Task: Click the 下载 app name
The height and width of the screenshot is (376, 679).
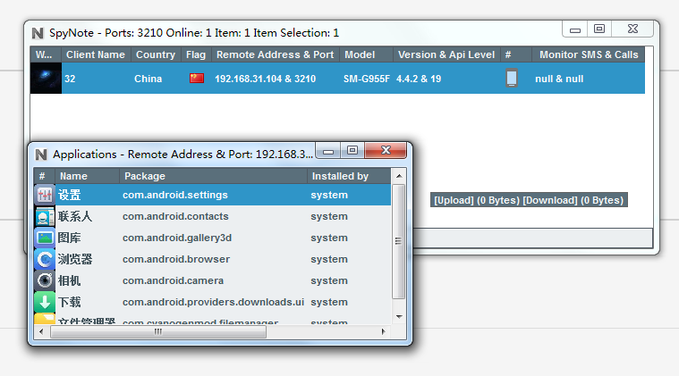Action: [x=69, y=302]
